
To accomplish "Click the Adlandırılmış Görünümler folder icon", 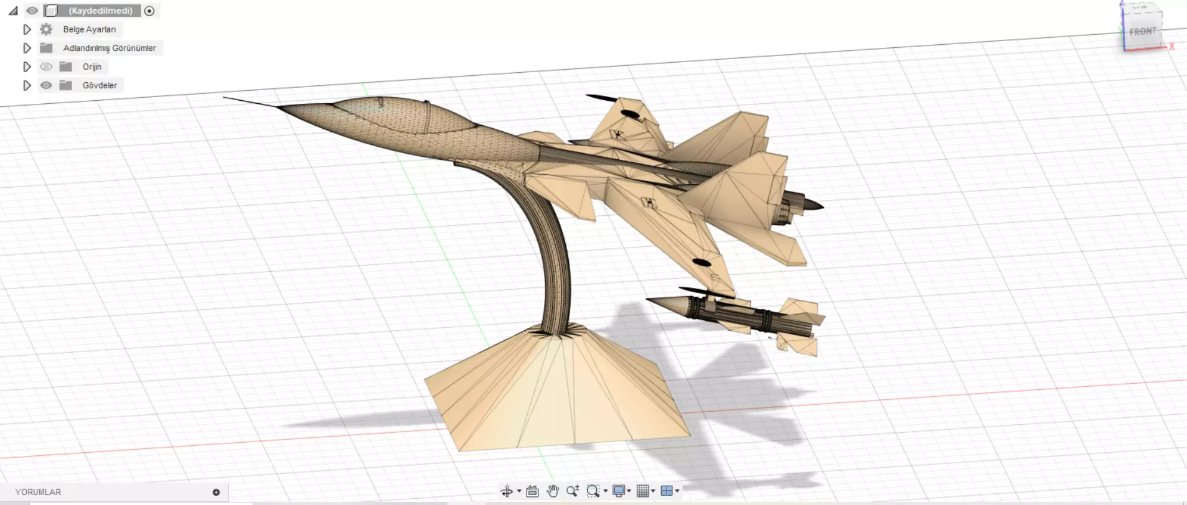I will coord(46,48).
